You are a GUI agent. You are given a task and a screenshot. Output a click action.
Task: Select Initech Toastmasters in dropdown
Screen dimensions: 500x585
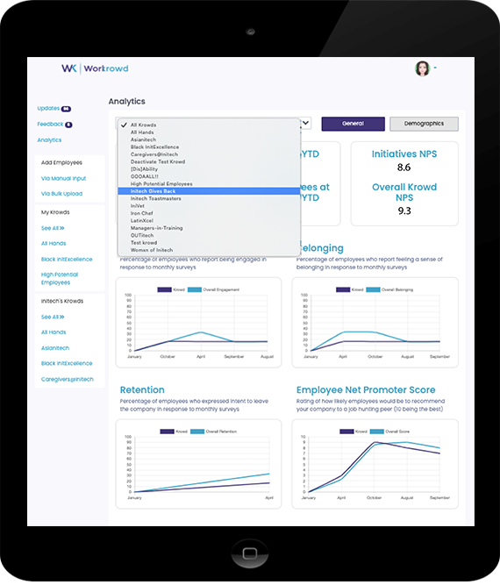(x=209, y=198)
